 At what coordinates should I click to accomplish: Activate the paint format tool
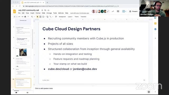coord(28,17)
